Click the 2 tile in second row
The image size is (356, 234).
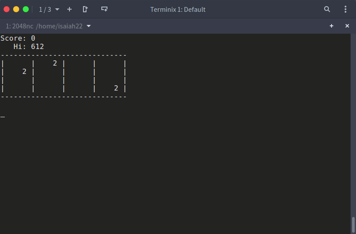pos(24,72)
